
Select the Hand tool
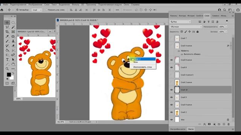13,64
